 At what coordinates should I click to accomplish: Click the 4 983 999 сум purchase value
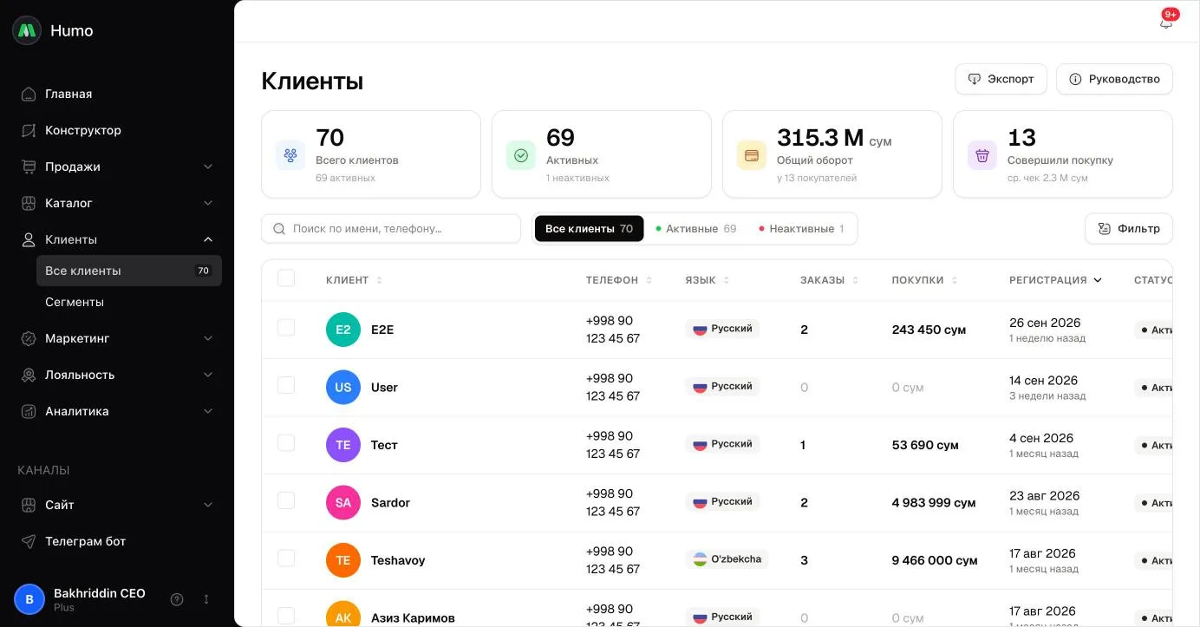coord(934,502)
